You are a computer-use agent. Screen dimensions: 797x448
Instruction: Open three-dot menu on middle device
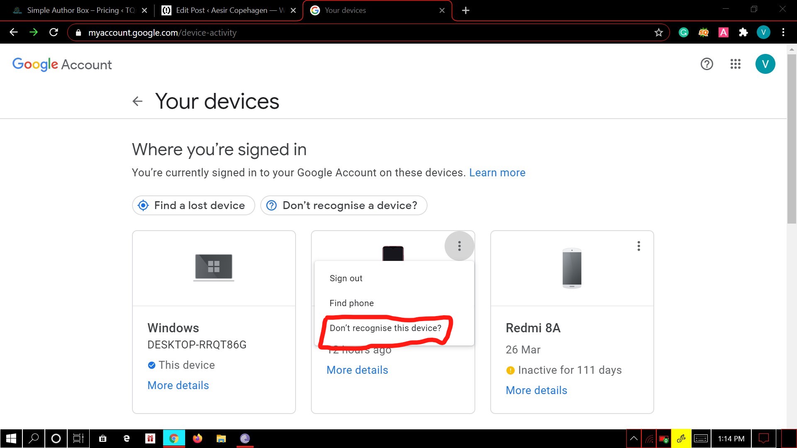coord(459,246)
